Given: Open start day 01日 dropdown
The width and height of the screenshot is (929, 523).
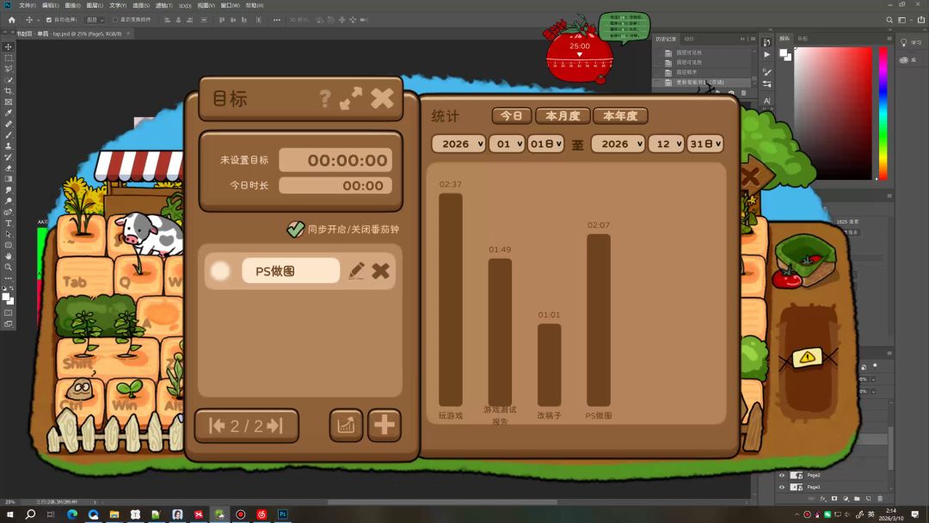Looking at the screenshot, I should click(x=545, y=144).
